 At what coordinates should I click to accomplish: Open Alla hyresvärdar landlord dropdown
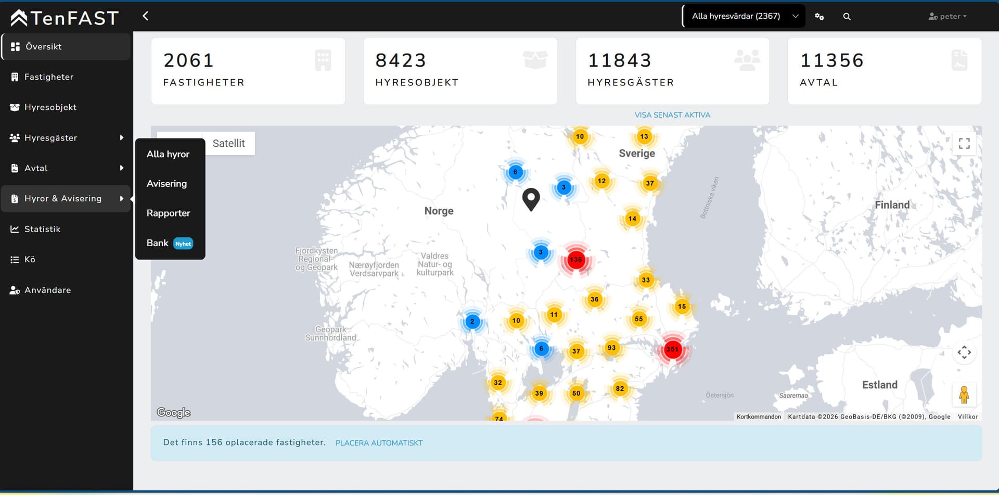coord(744,16)
